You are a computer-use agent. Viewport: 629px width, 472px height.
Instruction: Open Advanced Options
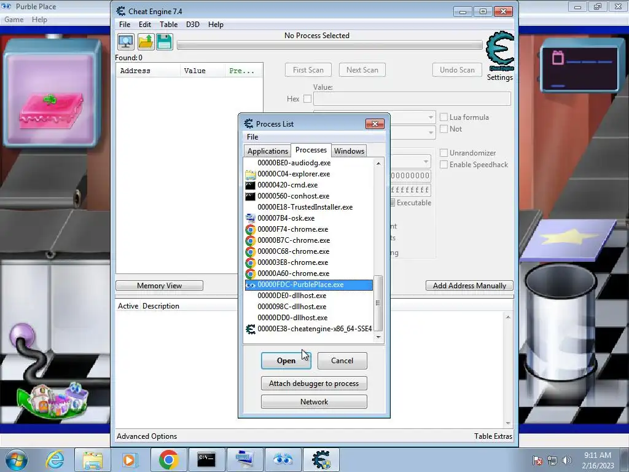click(x=147, y=436)
